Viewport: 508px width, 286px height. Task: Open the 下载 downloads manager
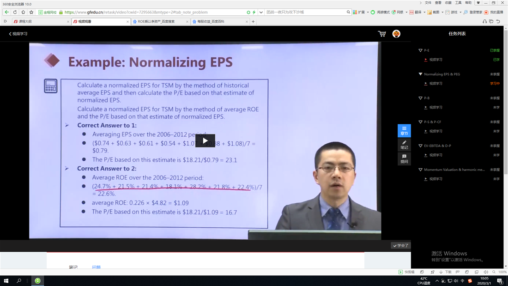pyautogui.click(x=445, y=272)
